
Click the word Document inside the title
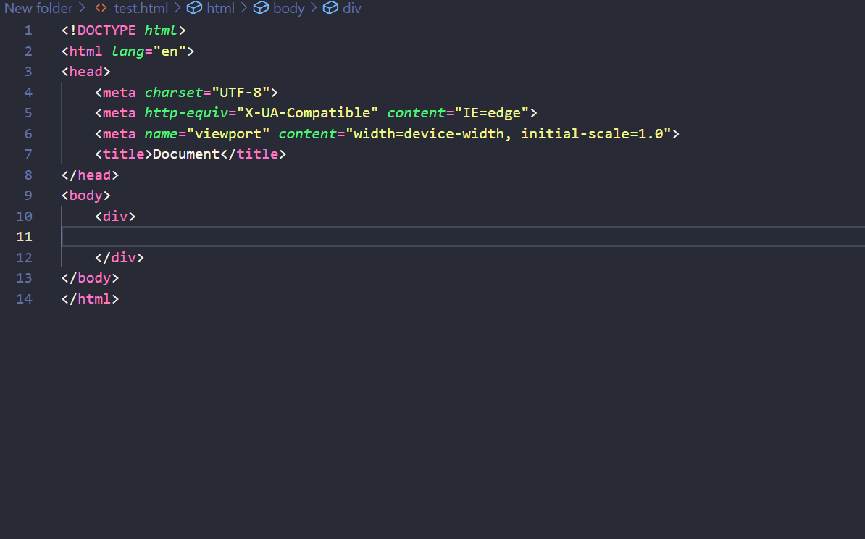tap(186, 154)
